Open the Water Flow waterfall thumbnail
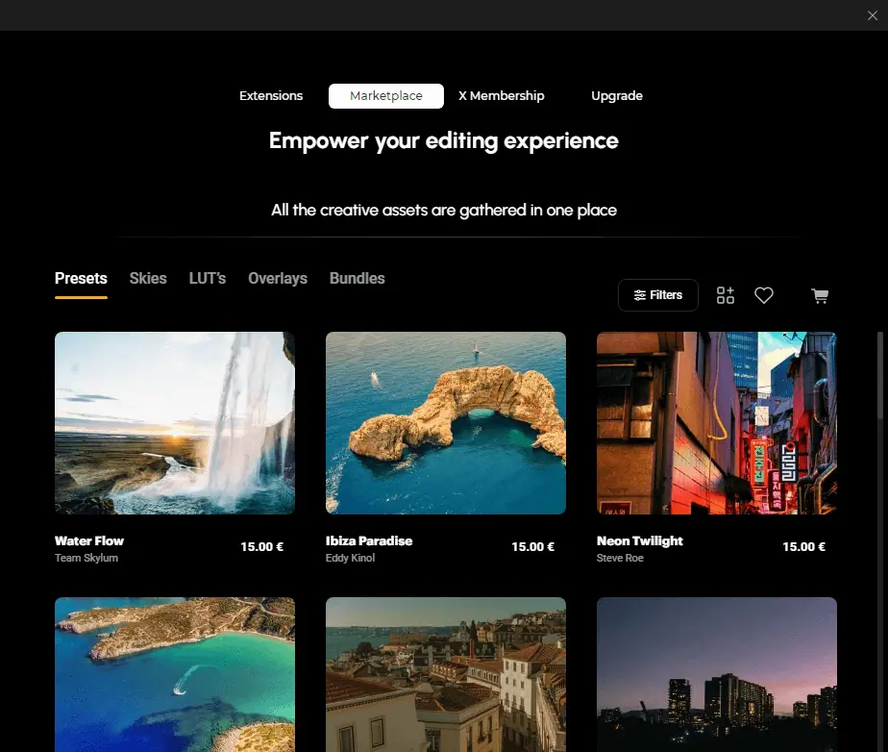The width and height of the screenshot is (888, 752). click(175, 423)
